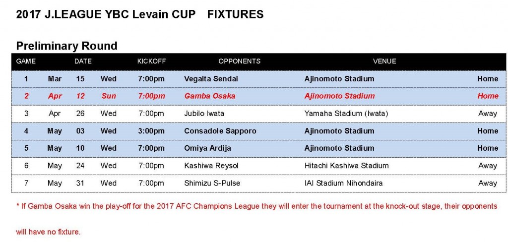The image size is (508, 242).
Task: Click the Omiya Ardija opponent cell
Action: click(207, 148)
